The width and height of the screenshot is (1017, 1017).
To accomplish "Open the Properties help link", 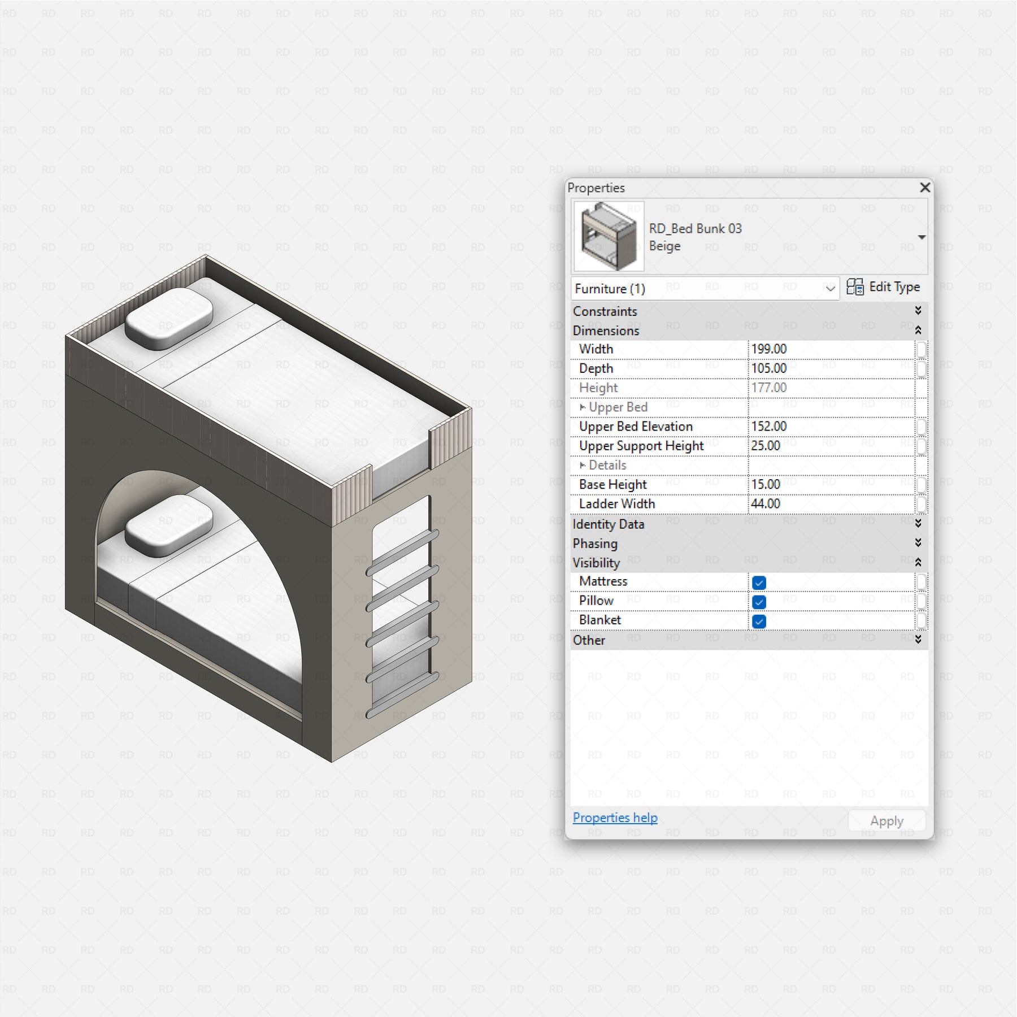I will [615, 818].
